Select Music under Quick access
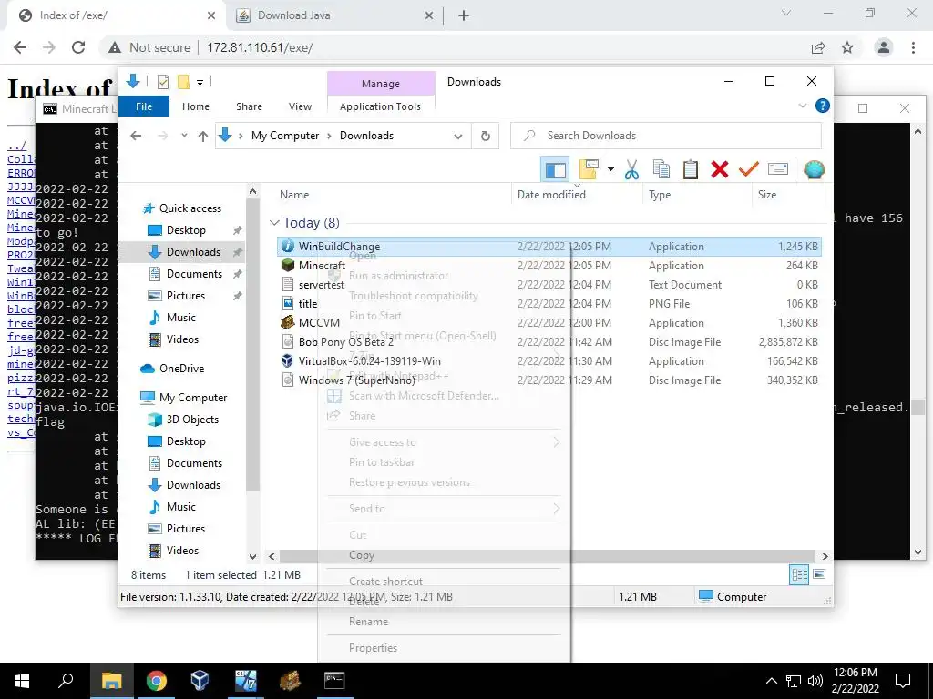Viewport: 933px width, 699px height. (181, 318)
